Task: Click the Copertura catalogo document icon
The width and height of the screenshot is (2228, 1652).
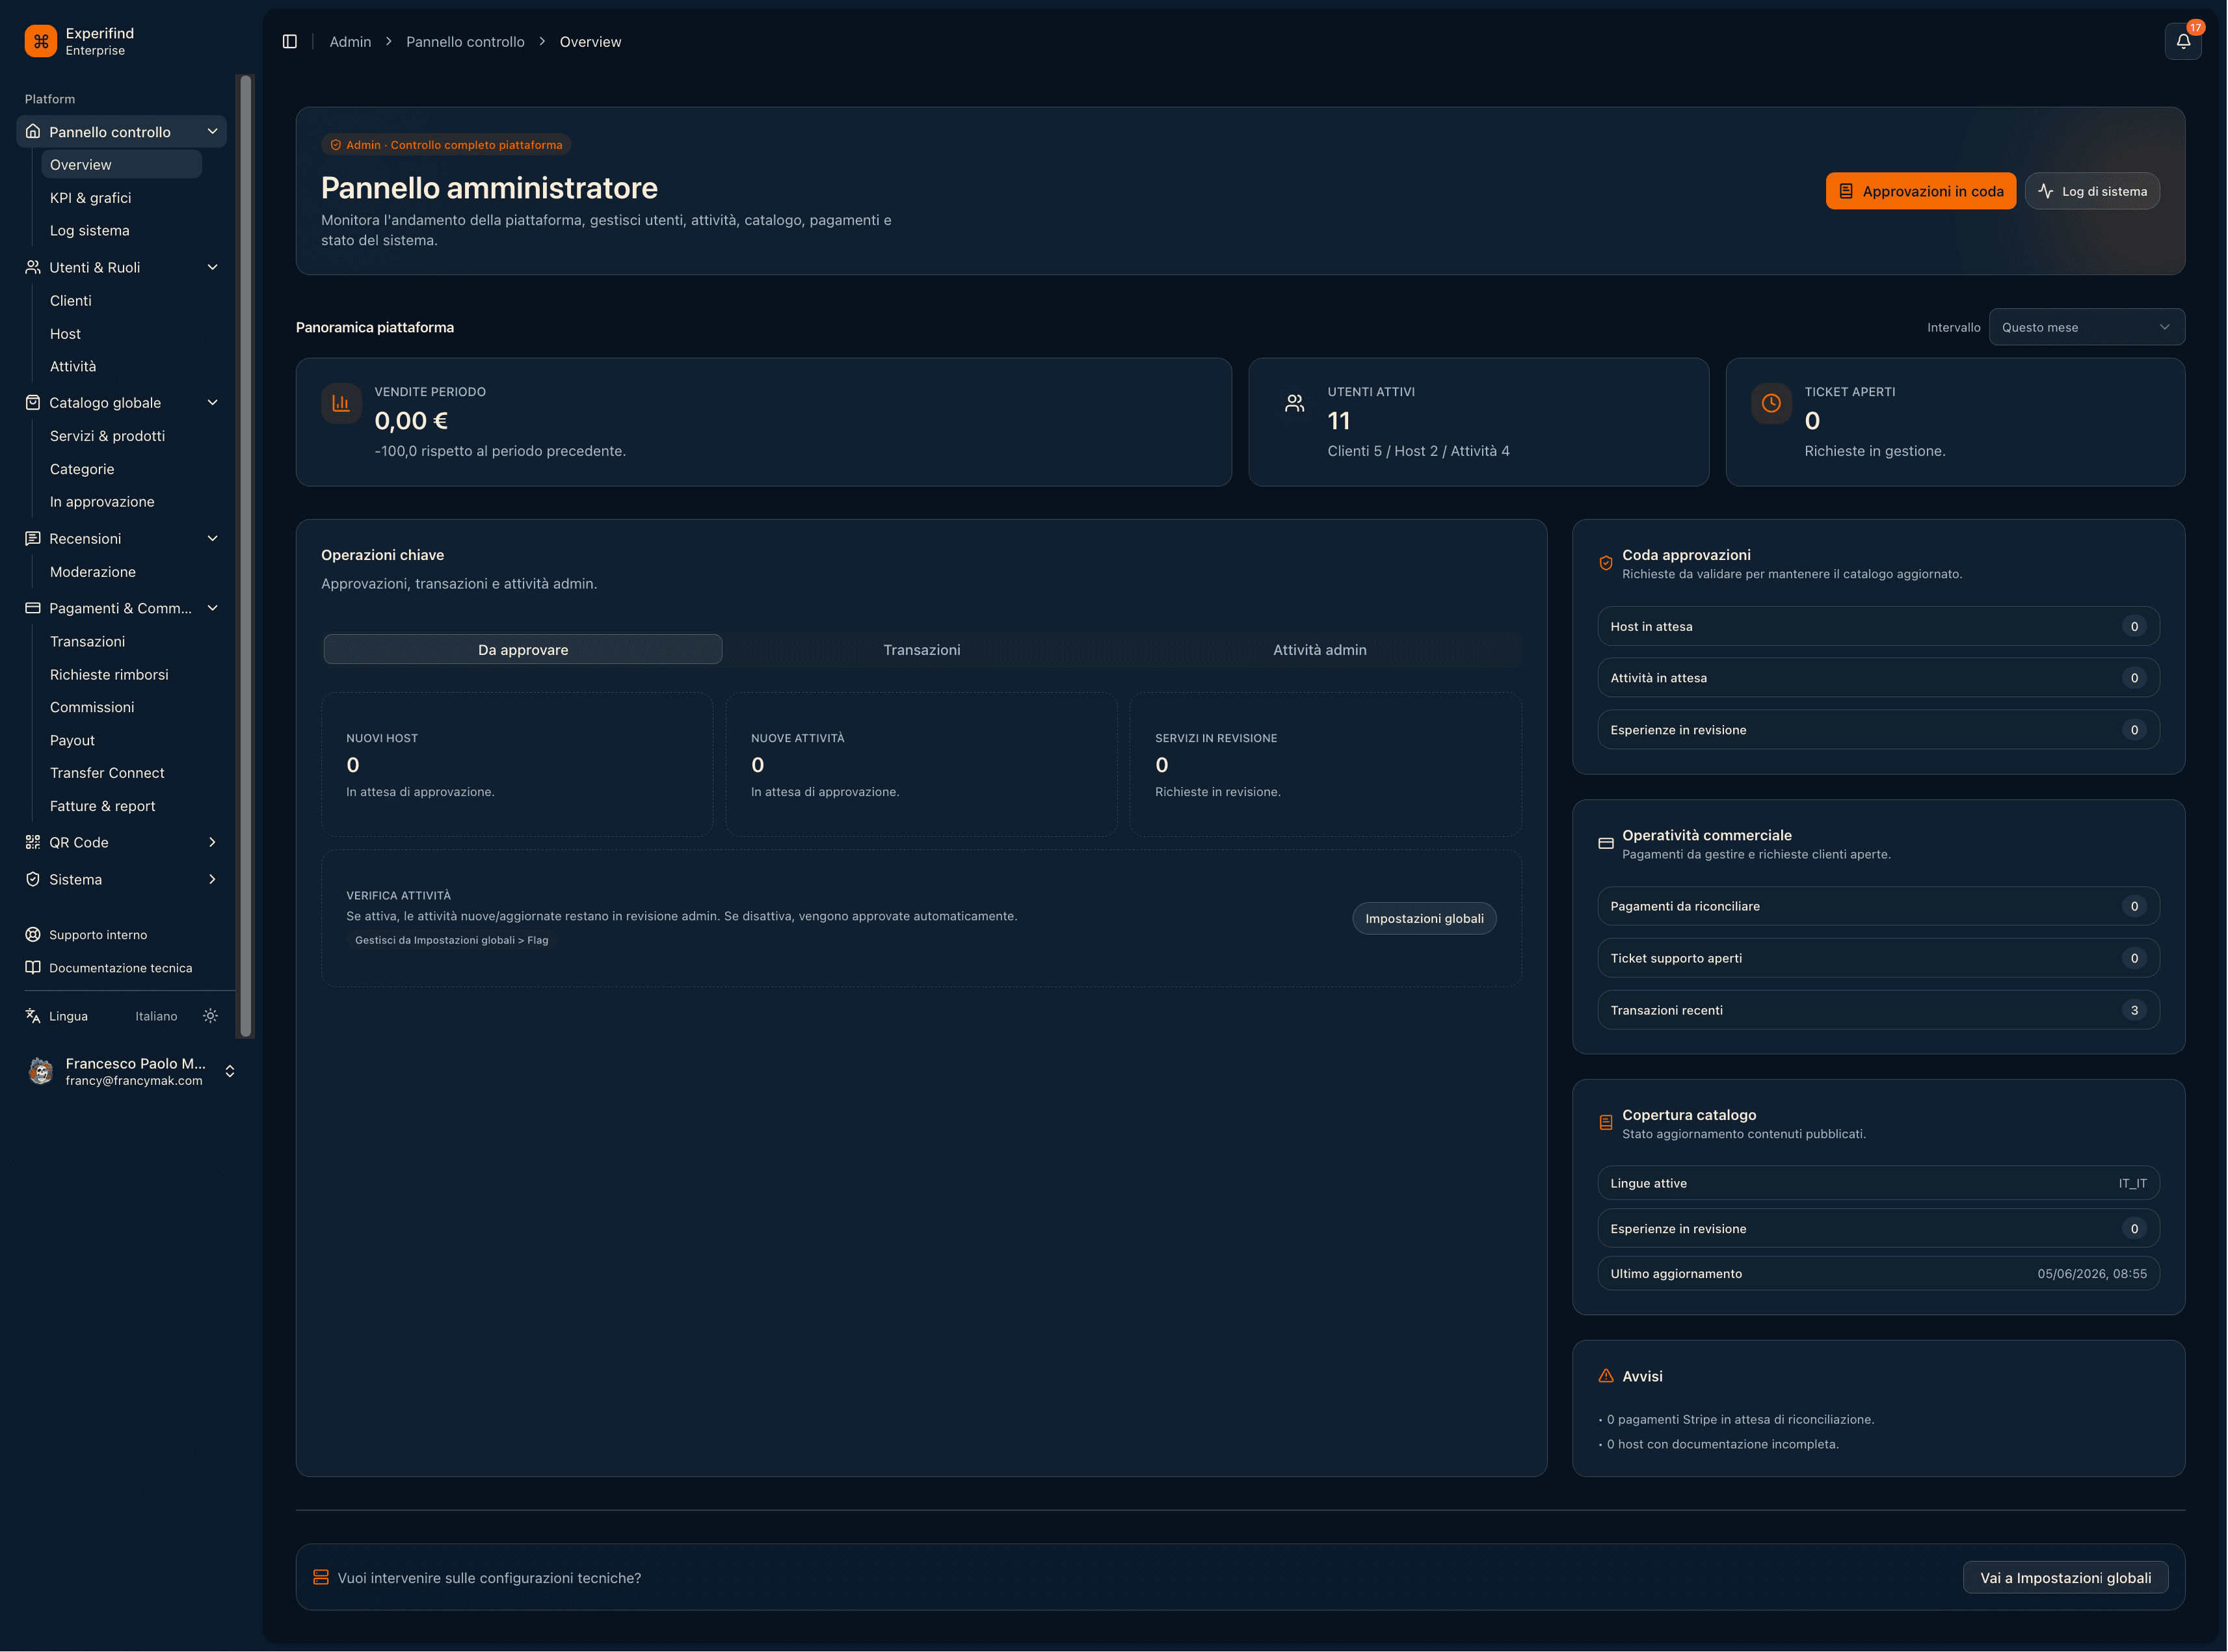Action: 1606,1122
